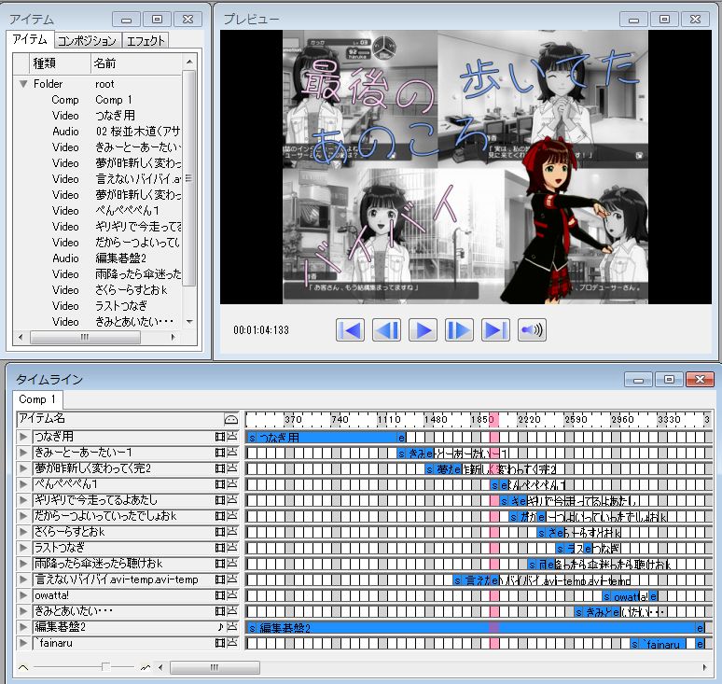Jump to the first frame in preview
This screenshot has width=722, height=684.
350,329
